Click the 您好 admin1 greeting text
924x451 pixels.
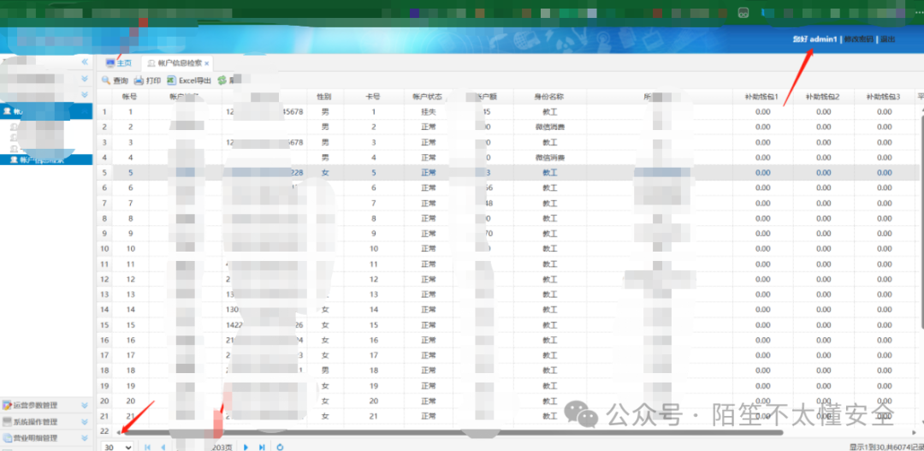(814, 39)
